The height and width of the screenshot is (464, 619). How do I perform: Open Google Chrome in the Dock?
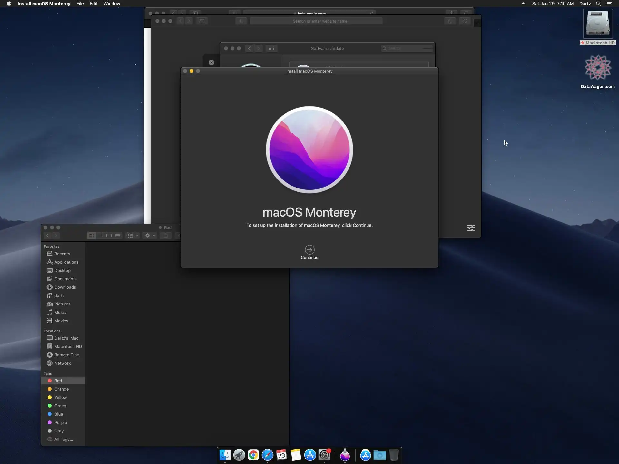point(253,455)
